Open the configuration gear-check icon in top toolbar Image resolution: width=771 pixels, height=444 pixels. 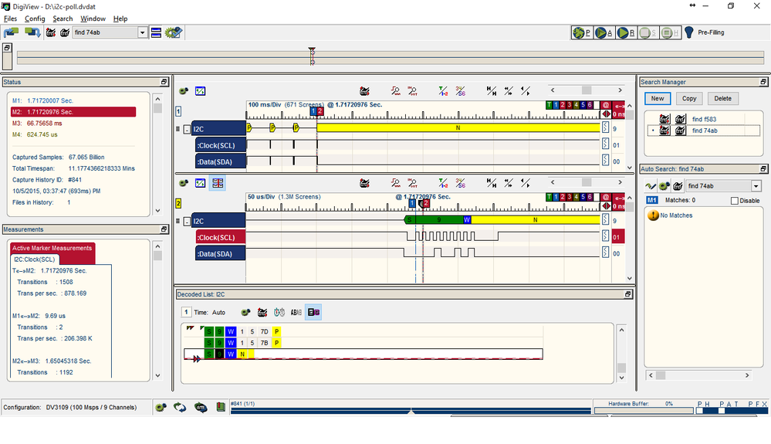coord(174,32)
